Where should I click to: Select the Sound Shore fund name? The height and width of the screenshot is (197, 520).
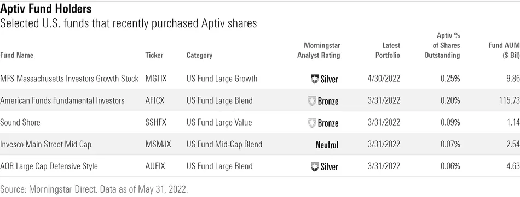pyautogui.click(x=20, y=122)
